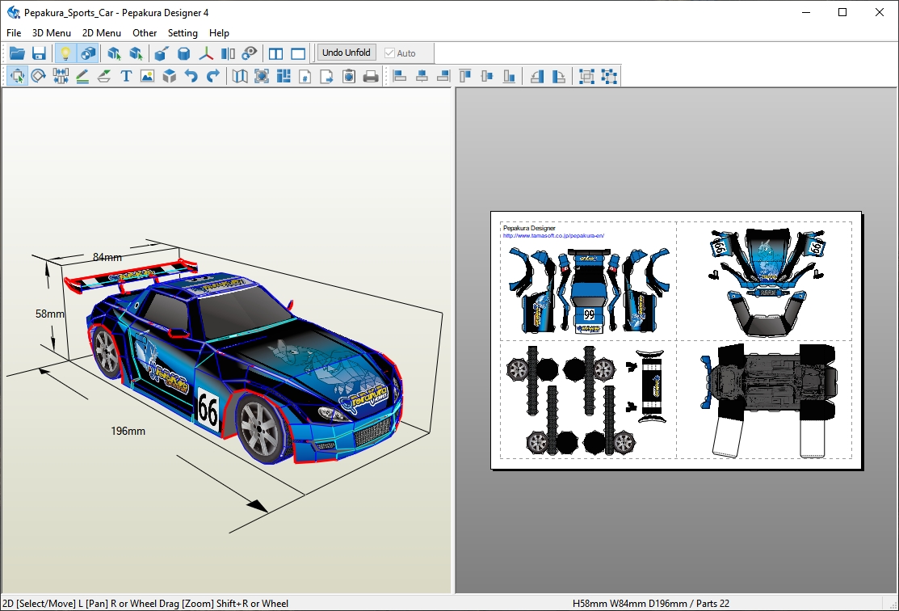Click the 'Pepakura Designer' text on the pattern page
Viewport: 899px width, 611px height.
(529, 228)
